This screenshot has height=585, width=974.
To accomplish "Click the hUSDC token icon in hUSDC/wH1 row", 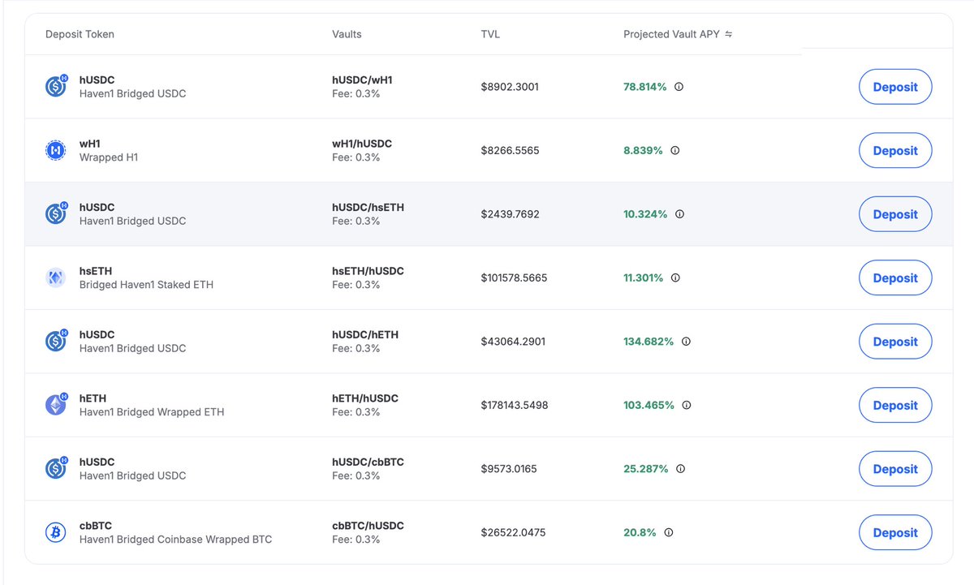I will (56, 86).
